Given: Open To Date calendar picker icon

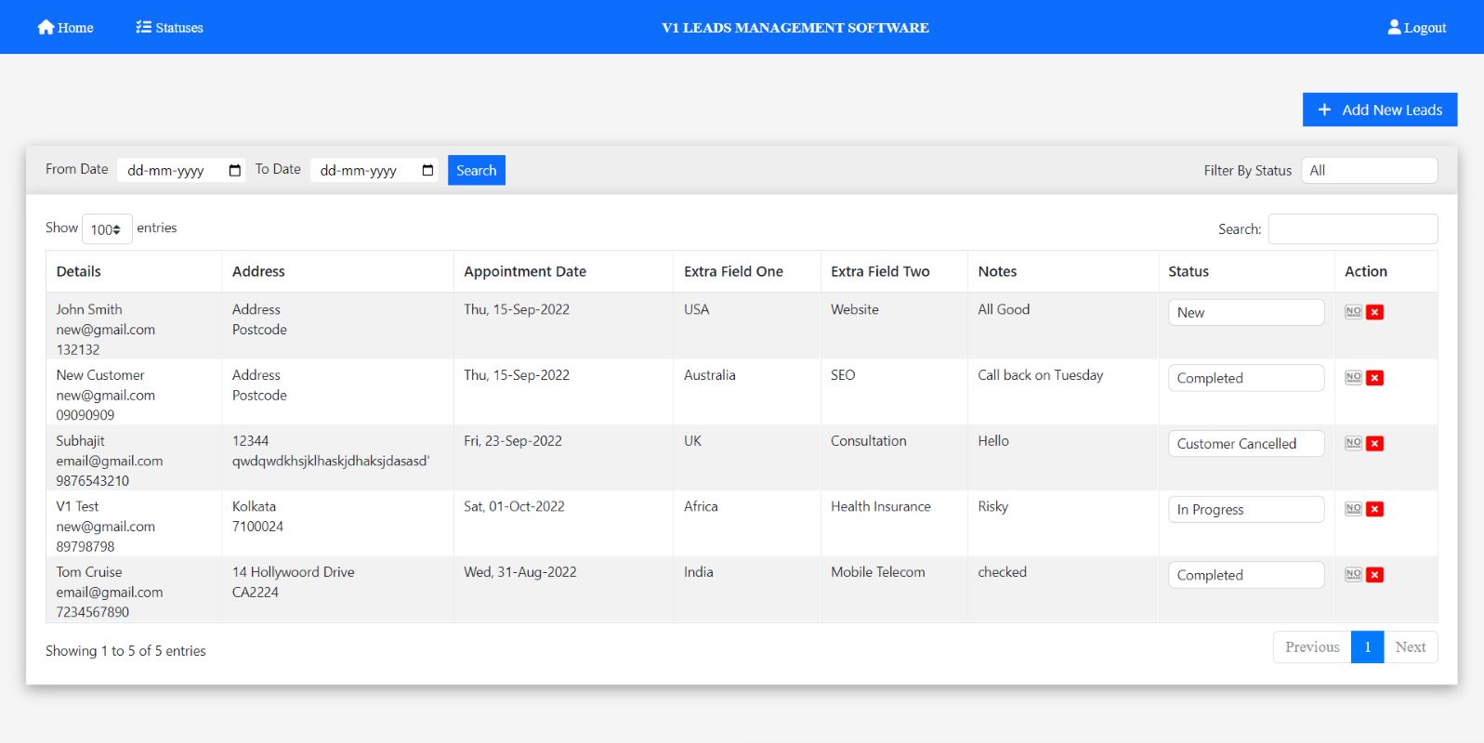Looking at the screenshot, I should (x=427, y=171).
